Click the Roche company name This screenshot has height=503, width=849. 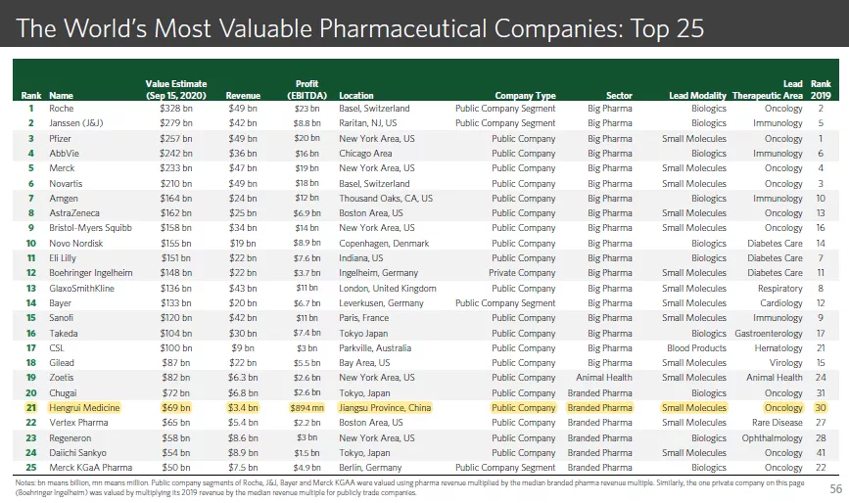click(x=61, y=109)
